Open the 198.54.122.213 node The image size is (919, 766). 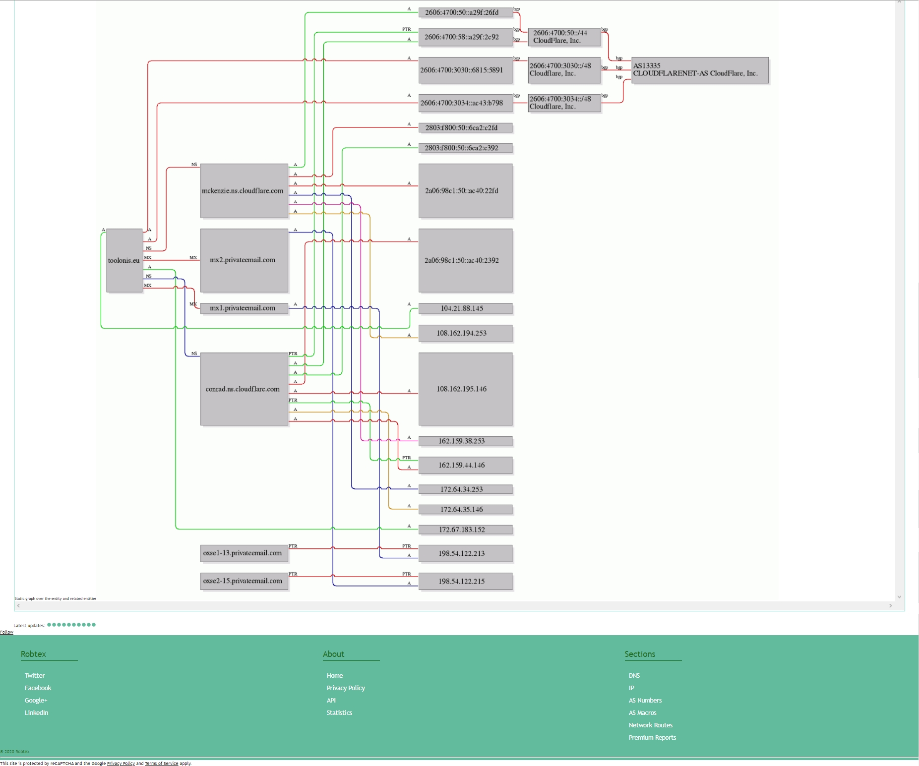[x=465, y=553]
